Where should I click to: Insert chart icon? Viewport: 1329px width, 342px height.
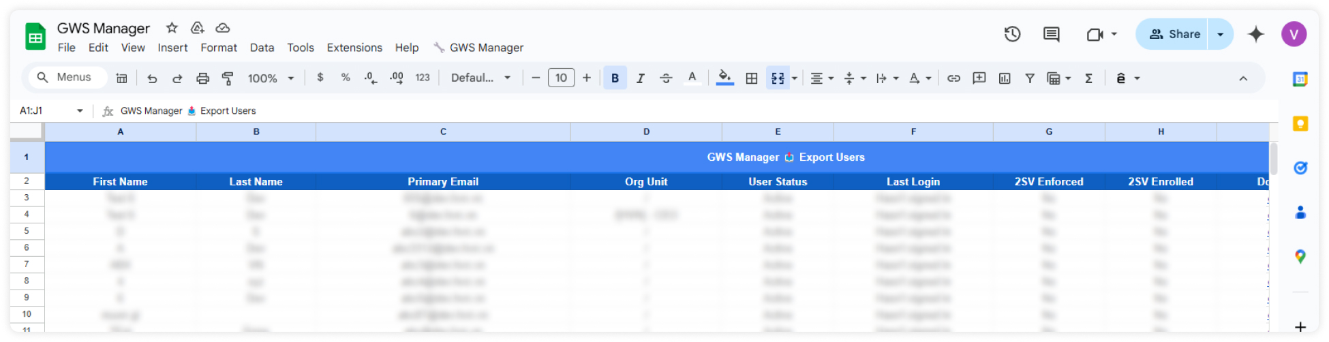(x=1005, y=78)
